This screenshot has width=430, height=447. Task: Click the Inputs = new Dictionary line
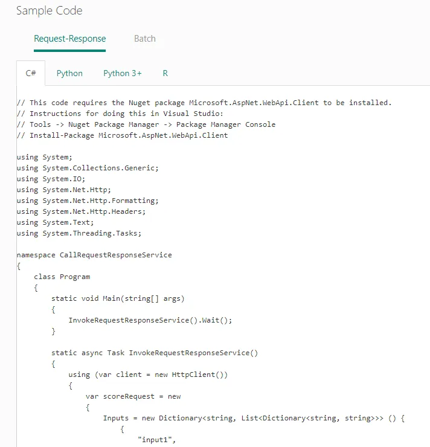tap(254, 418)
